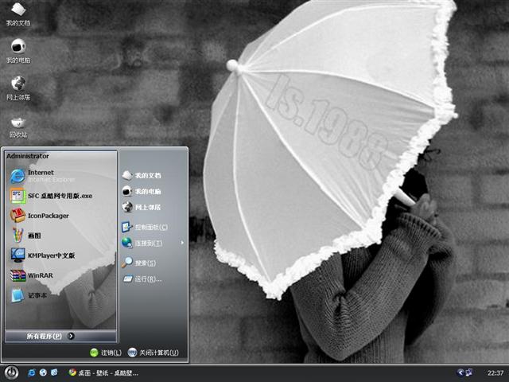Open 我的文档 desktop icon
The image size is (509, 382).
(x=18, y=14)
